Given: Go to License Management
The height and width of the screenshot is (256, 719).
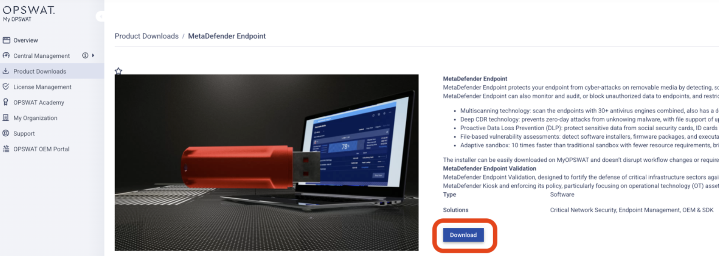Looking at the screenshot, I should (42, 87).
